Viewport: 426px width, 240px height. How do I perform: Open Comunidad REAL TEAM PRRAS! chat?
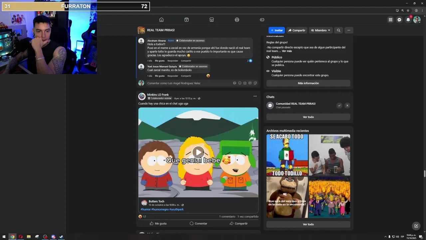(x=296, y=105)
